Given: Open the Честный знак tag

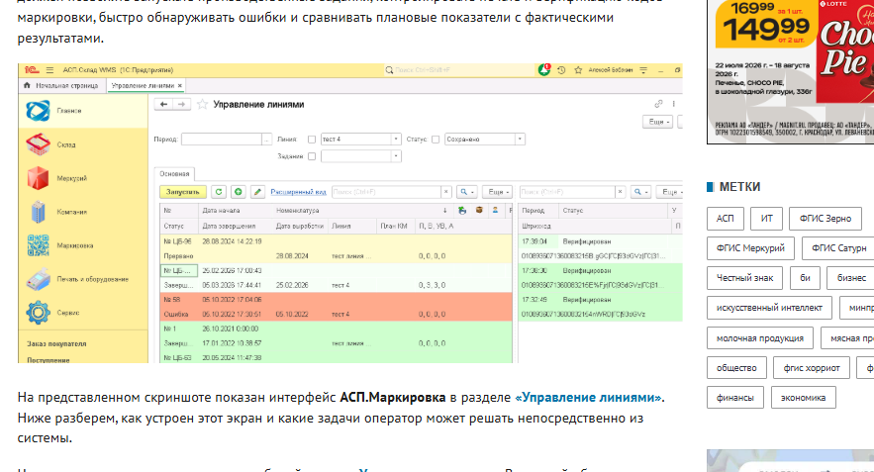Looking at the screenshot, I should (744, 277).
